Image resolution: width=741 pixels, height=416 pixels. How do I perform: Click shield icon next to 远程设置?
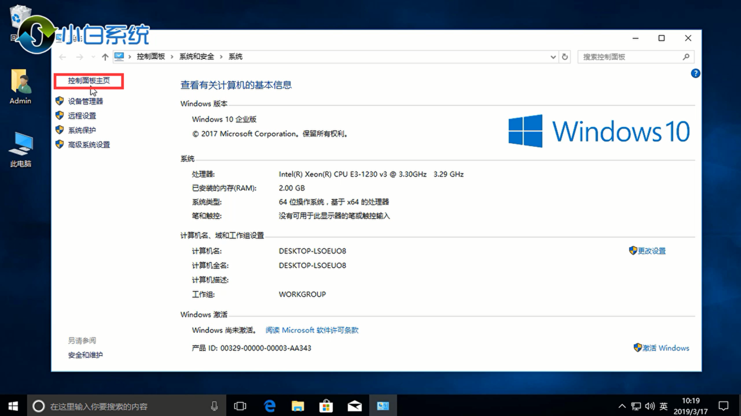click(59, 115)
